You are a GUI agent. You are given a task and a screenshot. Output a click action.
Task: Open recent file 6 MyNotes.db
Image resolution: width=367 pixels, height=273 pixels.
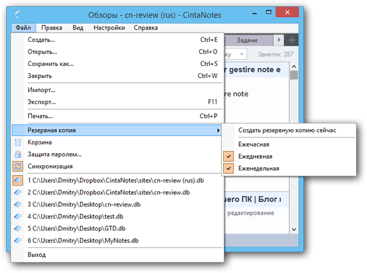(117, 240)
